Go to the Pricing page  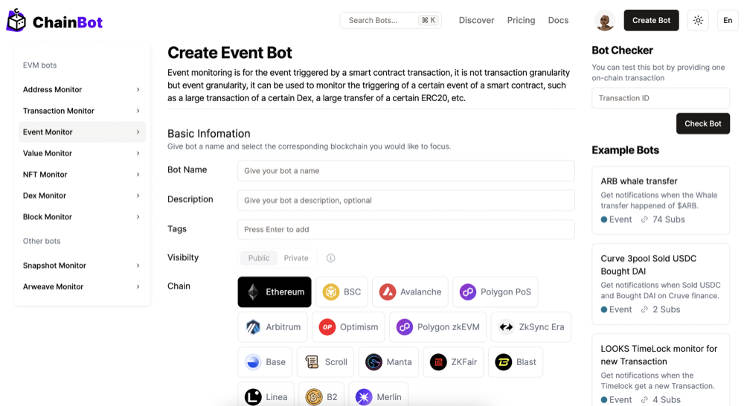click(x=521, y=21)
